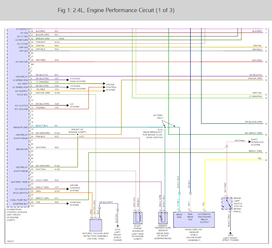
Task: Click the arrowhead pointing to Starting System
Action: pos(68,204)
